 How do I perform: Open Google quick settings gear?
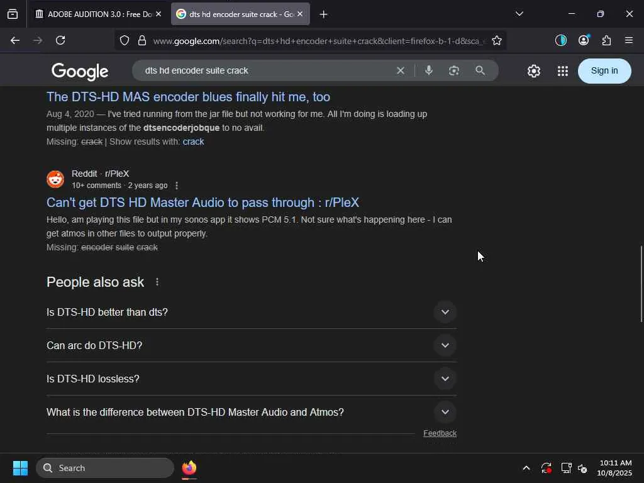pos(533,71)
